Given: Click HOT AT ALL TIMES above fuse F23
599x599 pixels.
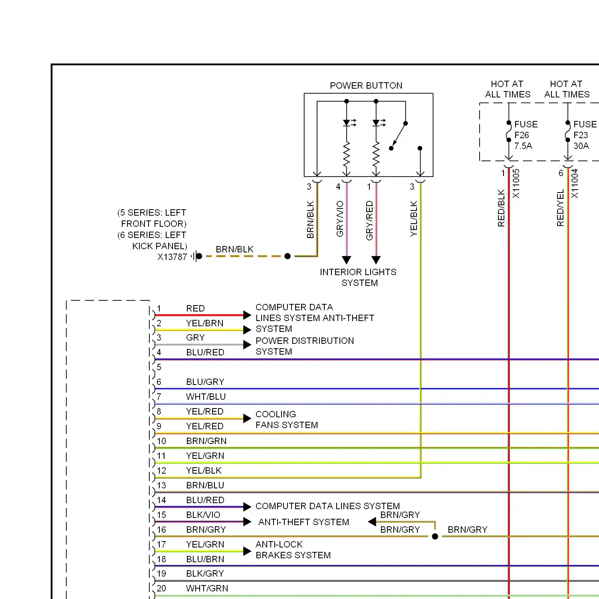Looking at the screenshot, I should click(x=567, y=89).
